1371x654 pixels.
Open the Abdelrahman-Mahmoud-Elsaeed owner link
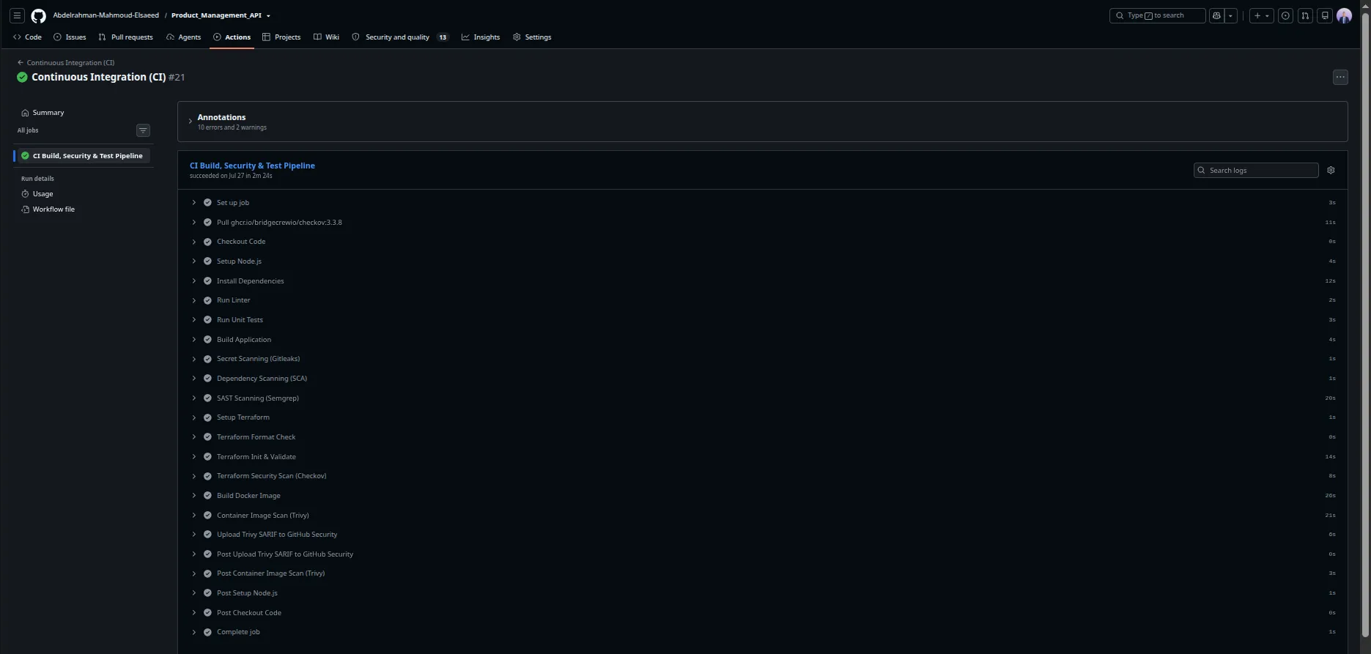(x=106, y=15)
